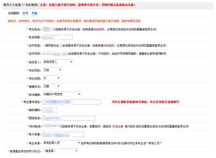This screenshot has width=216, height=158.
Task: Focus the 姓名拼音 input field
Action: tap(57, 37)
